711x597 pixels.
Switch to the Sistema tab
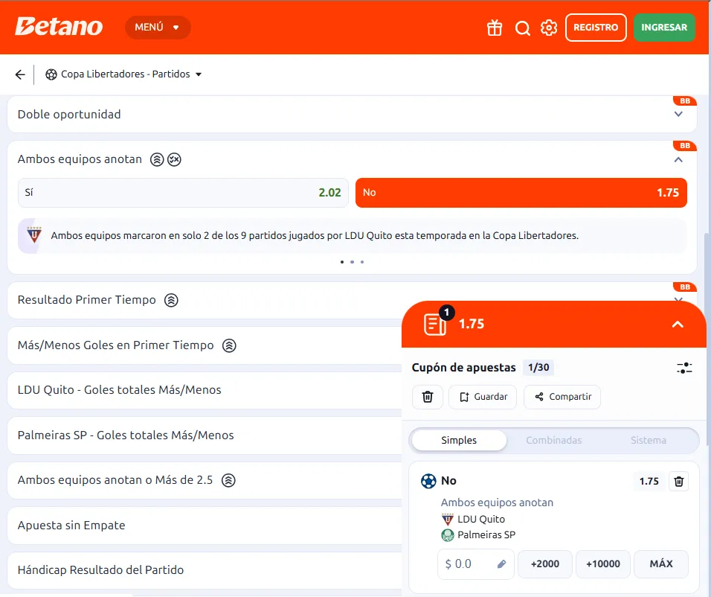tap(649, 441)
